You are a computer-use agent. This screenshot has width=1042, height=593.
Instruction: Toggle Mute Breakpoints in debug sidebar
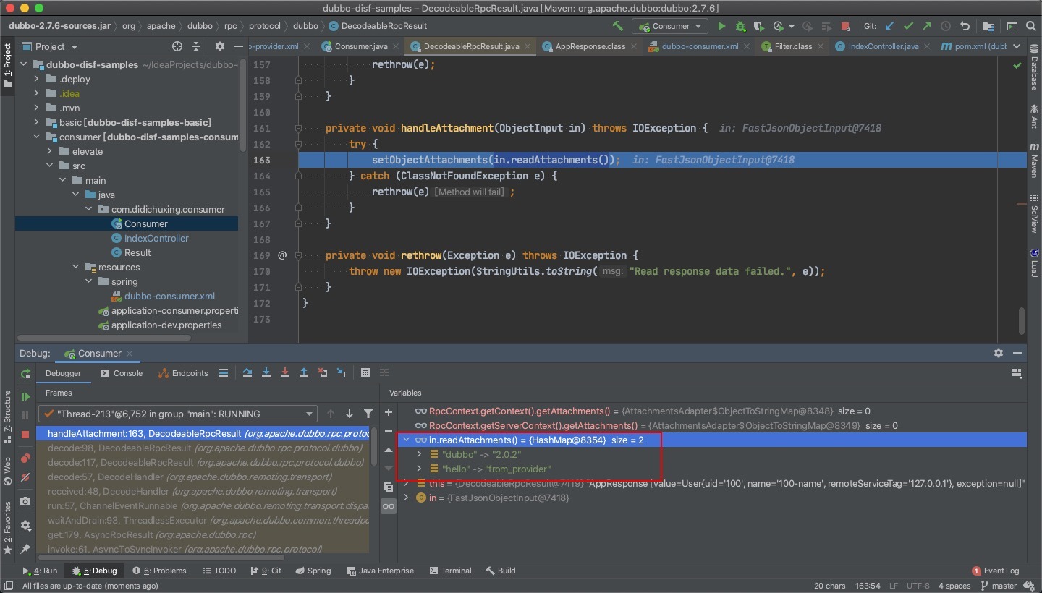[25, 478]
